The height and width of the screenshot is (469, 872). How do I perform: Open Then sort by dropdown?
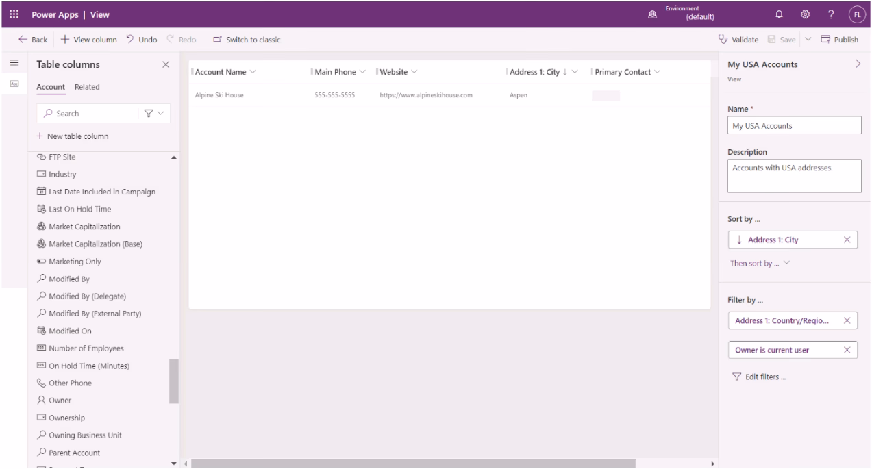click(x=760, y=264)
